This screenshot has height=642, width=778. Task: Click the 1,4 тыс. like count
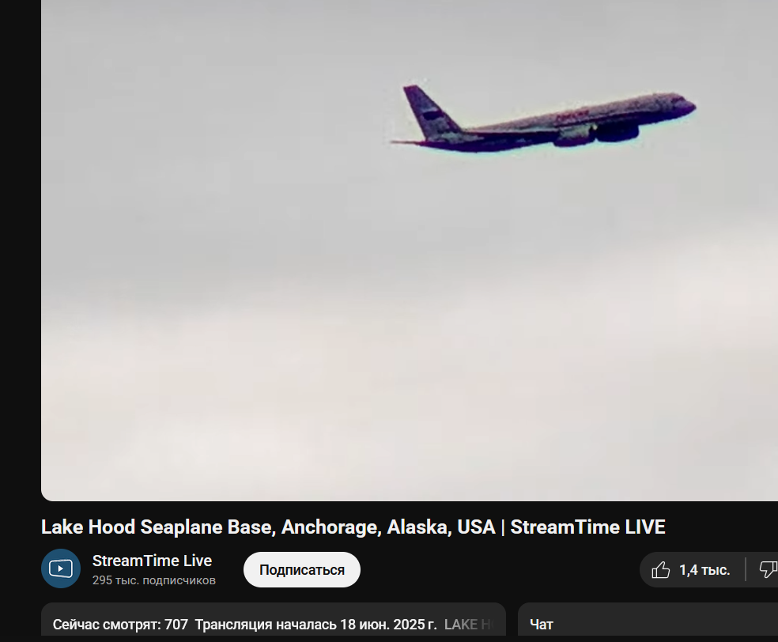click(x=704, y=570)
